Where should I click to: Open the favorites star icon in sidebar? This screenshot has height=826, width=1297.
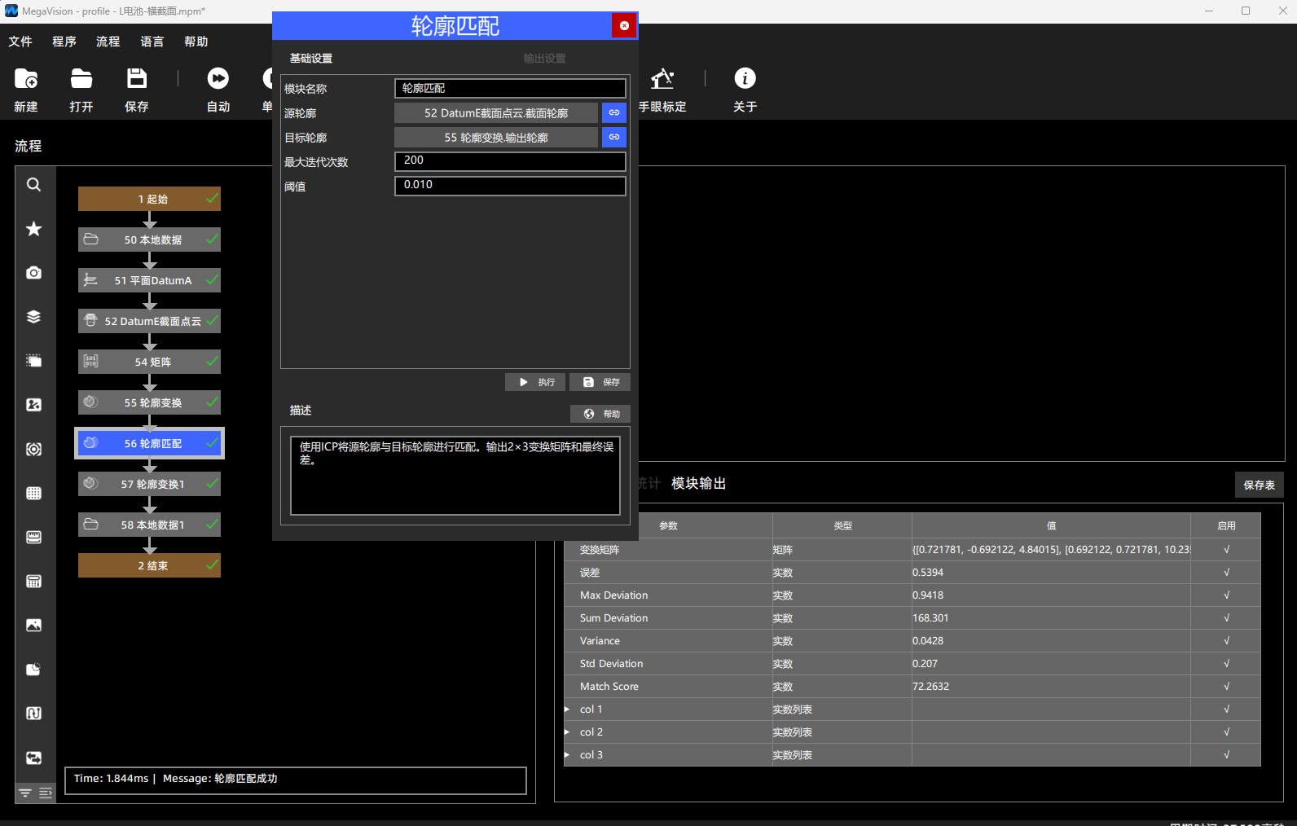click(33, 229)
